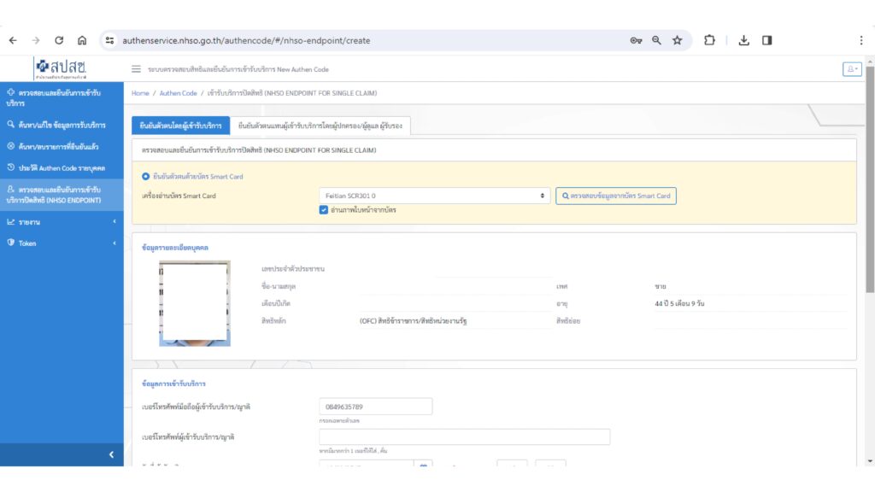Toggle อ่านภาพใบหน้าจากบัตร checkbox
The width and height of the screenshot is (875, 492).
pos(324,209)
